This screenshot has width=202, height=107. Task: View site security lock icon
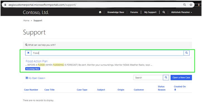[5, 5]
